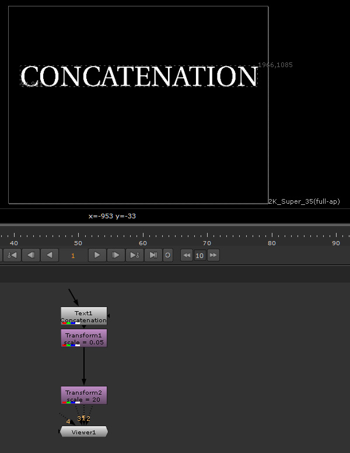
Task: Skip backward by frame increment
Action: pyautogui.click(x=187, y=255)
